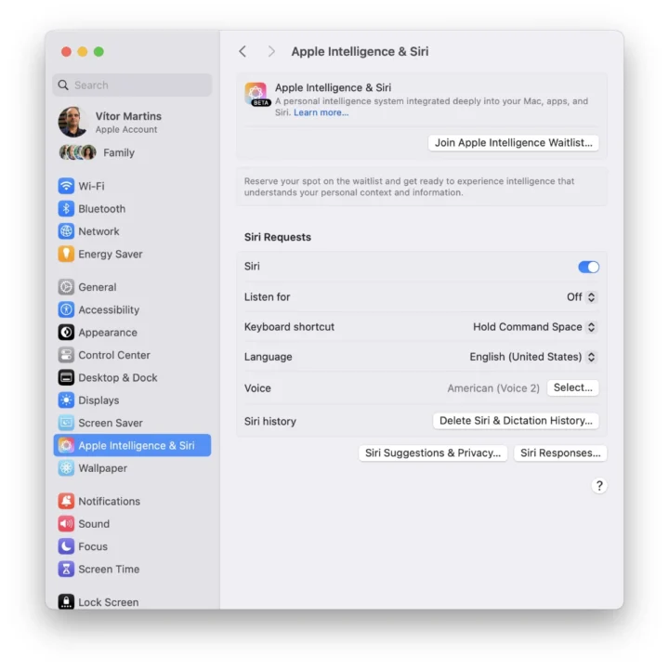Open Family sharing settings
Image resolution: width=669 pixels, height=669 pixels.
coord(132,152)
